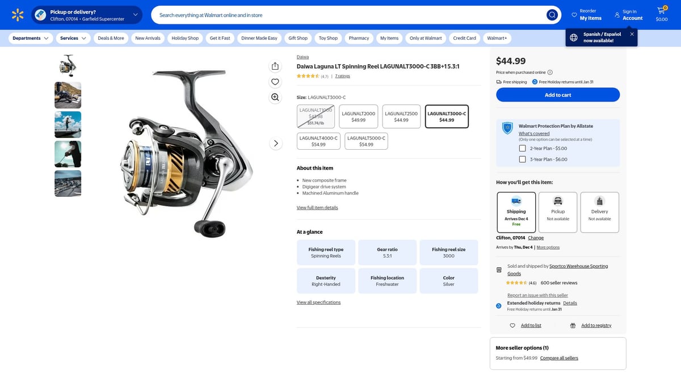The width and height of the screenshot is (681, 383).
Task: Open the Compare all sellers link
Action: [x=558, y=357]
